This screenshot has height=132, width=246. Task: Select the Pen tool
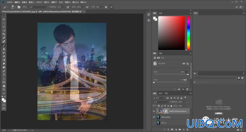[x=4, y=71]
